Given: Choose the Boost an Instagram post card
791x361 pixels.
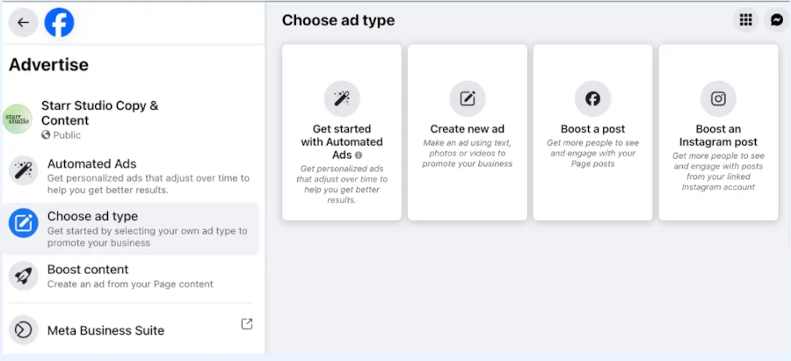Looking at the screenshot, I should coord(718,132).
